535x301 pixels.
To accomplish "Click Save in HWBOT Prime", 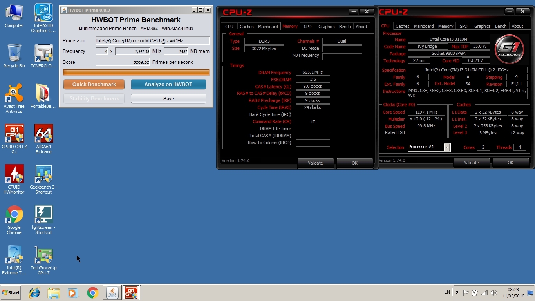I will [168, 98].
